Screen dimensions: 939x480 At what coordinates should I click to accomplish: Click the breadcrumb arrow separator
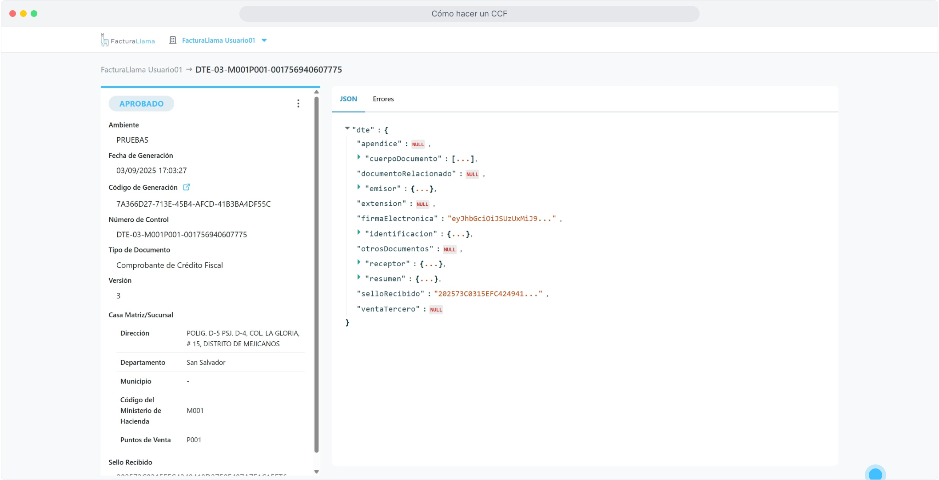[189, 69]
